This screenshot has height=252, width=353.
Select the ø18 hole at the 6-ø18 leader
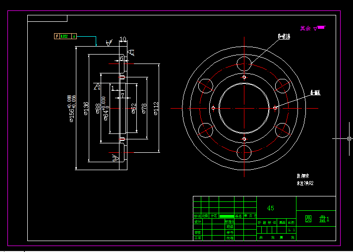pos(244,63)
